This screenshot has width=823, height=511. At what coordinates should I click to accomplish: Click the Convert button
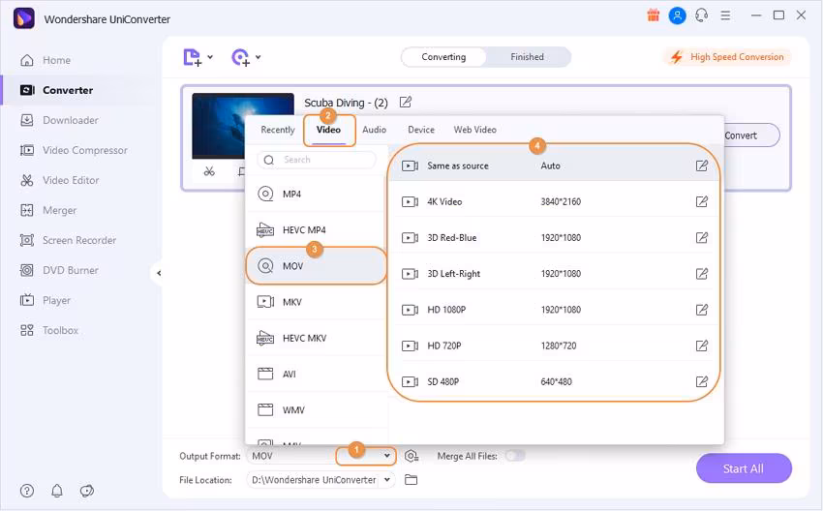751,135
